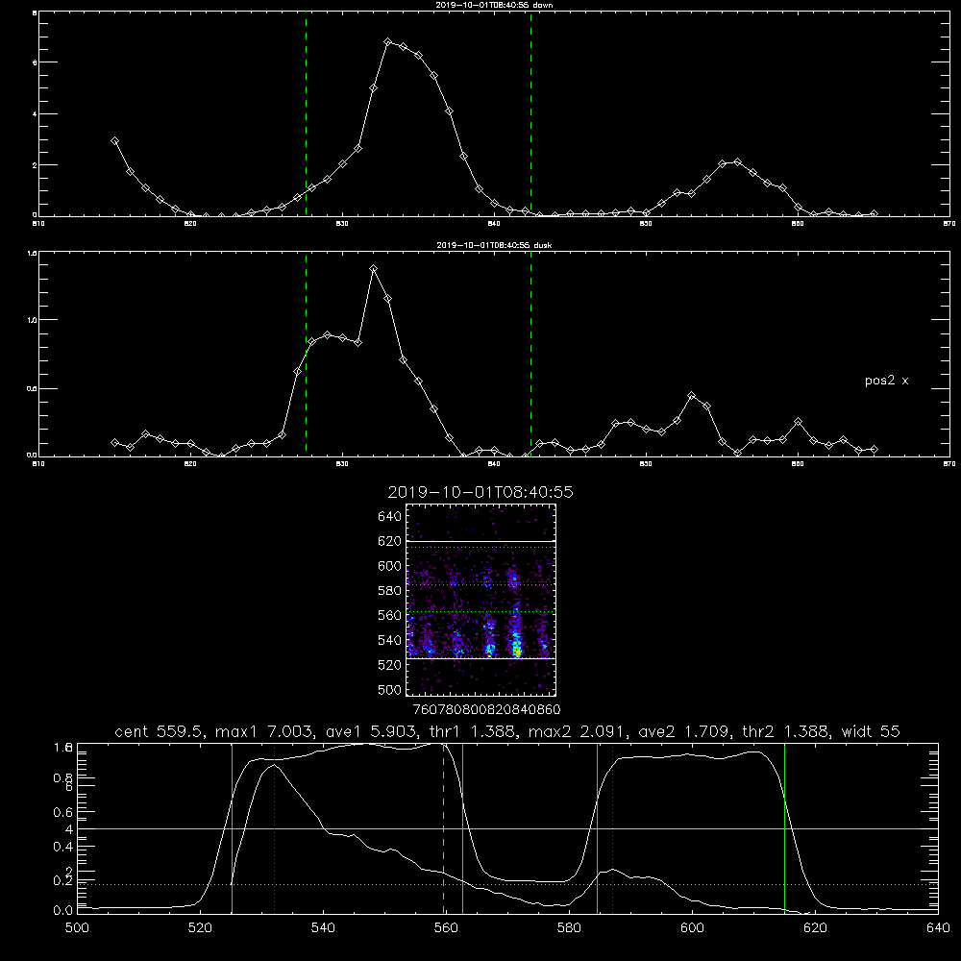
Task: Select the 'widt 55' value in stats line
Action: (870, 731)
